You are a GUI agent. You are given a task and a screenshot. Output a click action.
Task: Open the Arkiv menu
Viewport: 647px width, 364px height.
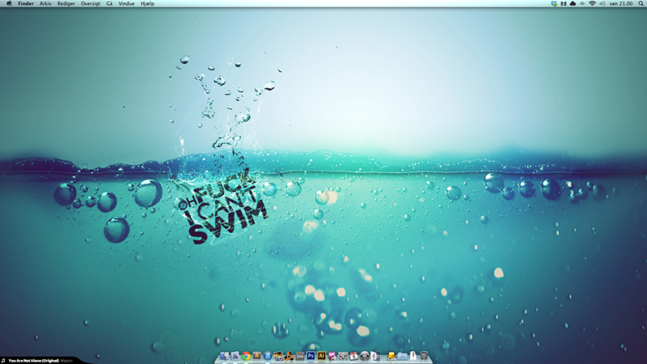pyautogui.click(x=45, y=3)
